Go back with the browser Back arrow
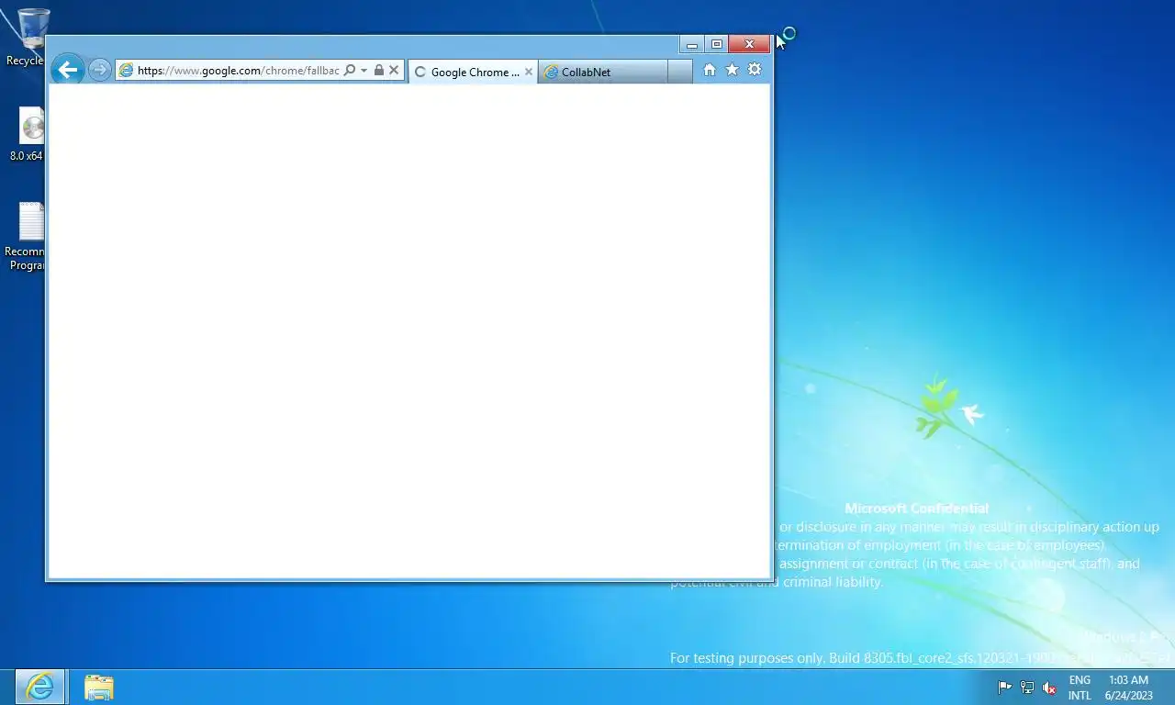 click(67, 70)
